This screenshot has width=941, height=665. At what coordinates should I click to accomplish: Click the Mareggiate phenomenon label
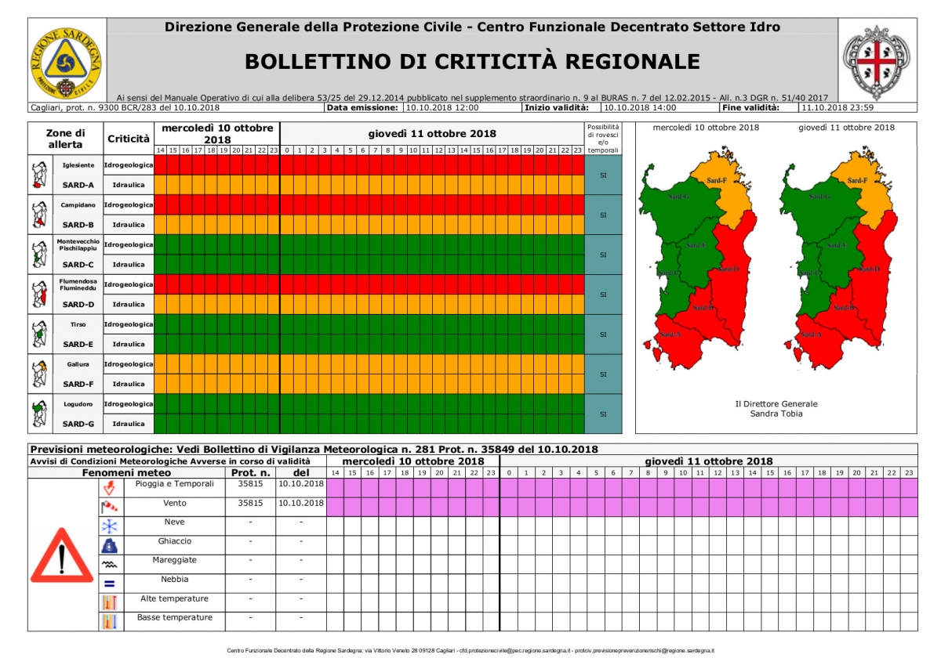coord(175,561)
